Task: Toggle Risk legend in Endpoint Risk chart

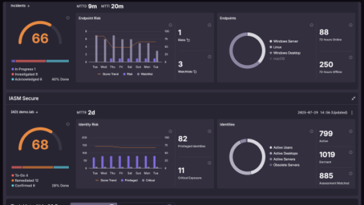Action: [x=128, y=74]
